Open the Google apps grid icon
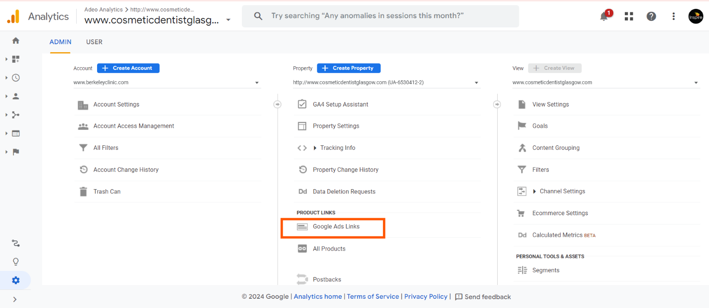This screenshot has height=308, width=709. (x=629, y=16)
